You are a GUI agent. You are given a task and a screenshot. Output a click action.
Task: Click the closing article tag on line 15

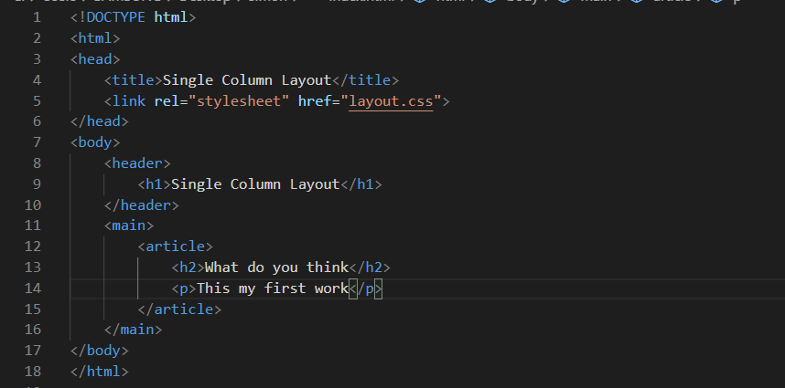(x=179, y=309)
